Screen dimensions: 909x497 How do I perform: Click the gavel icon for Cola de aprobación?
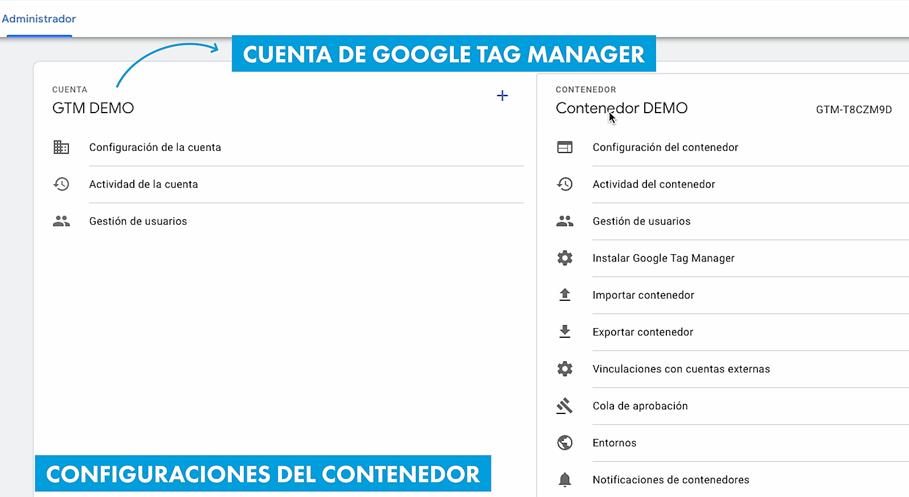[x=564, y=406]
